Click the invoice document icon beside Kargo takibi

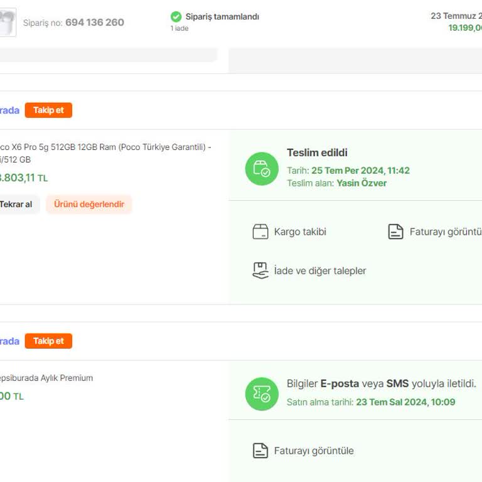pyautogui.click(x=395, y=232)
